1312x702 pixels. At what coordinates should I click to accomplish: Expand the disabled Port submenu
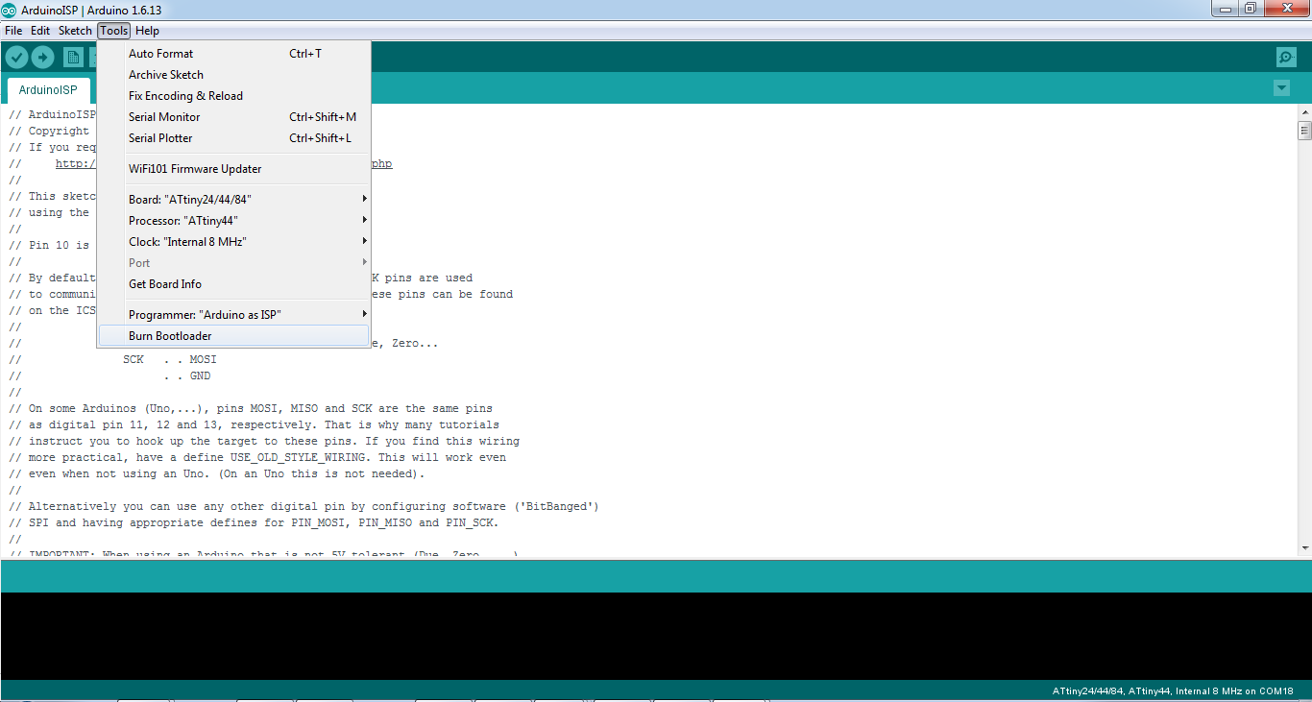click(x=233, y=263)
